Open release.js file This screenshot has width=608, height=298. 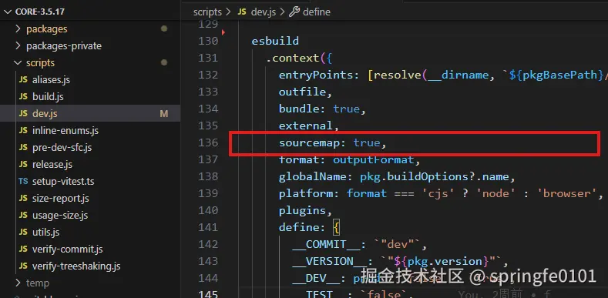coord(52,164)
